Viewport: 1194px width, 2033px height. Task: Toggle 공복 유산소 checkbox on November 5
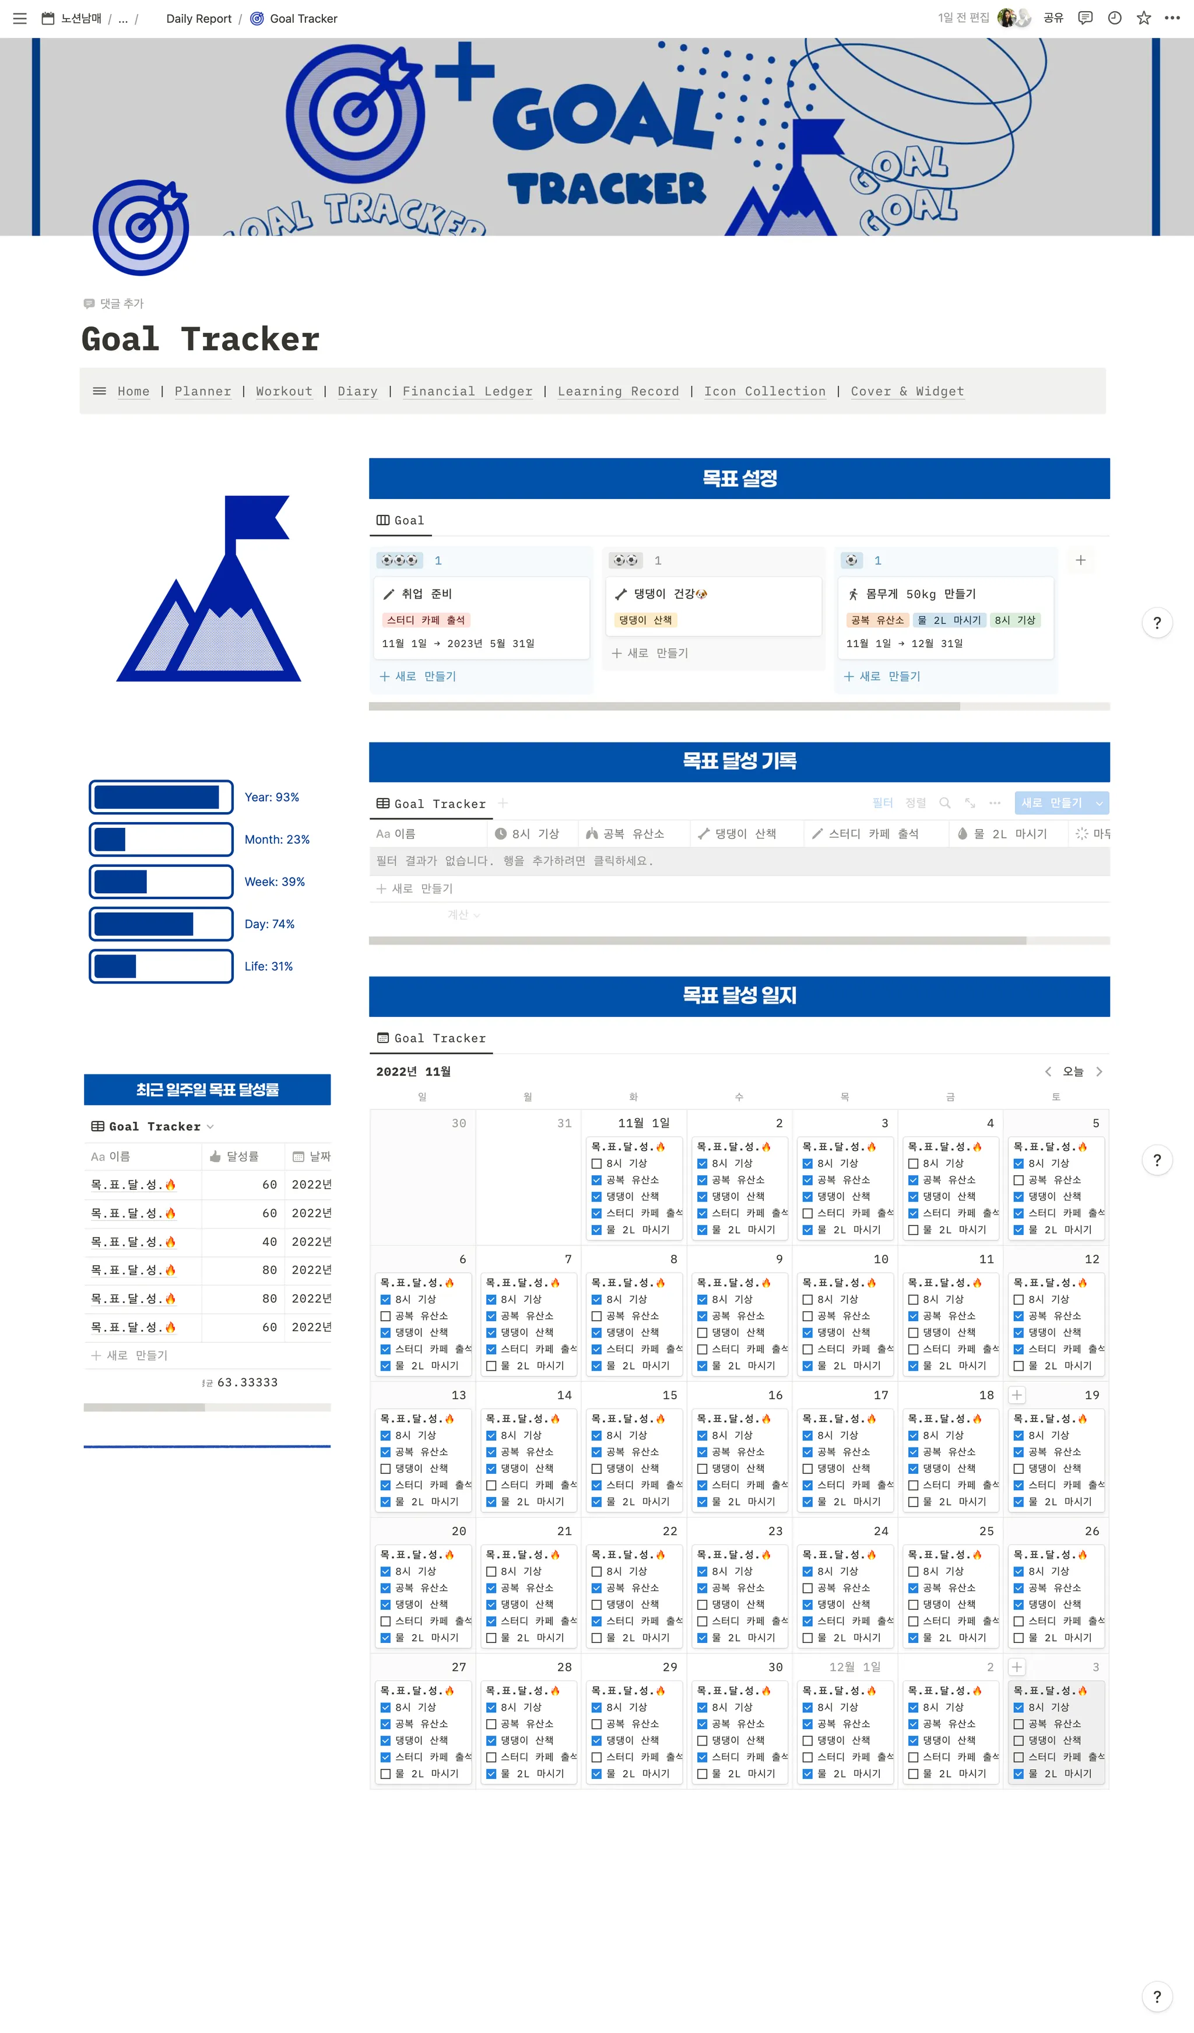(1018, 1179)
